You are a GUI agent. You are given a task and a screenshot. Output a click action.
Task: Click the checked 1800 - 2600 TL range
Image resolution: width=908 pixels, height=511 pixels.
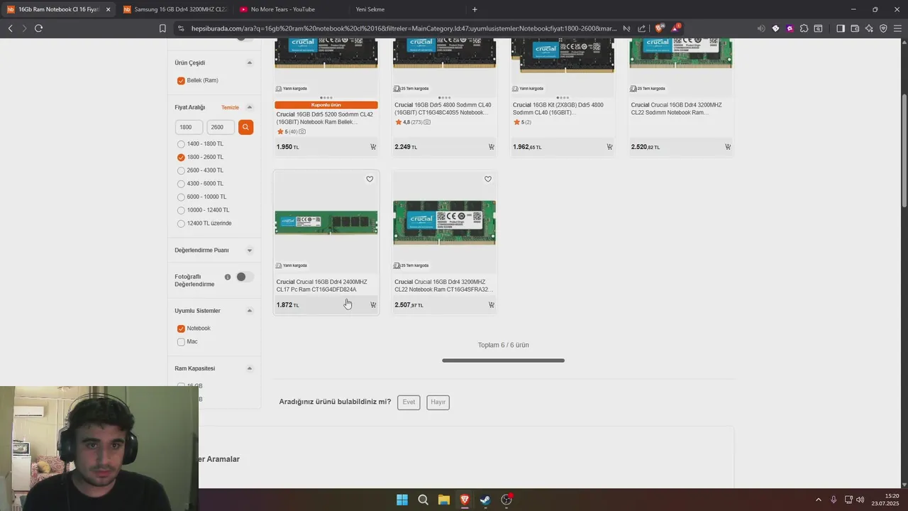181,158
